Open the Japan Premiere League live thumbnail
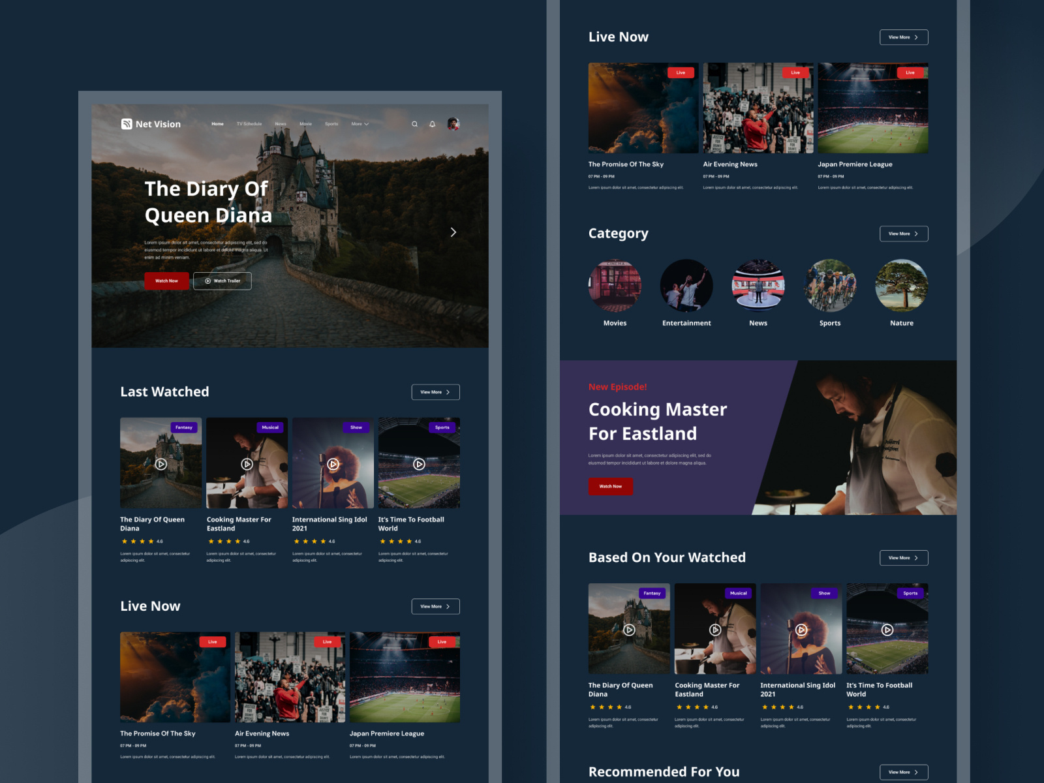The height and width of the screenshot is (783, 1044). click(x=405, y=677)
